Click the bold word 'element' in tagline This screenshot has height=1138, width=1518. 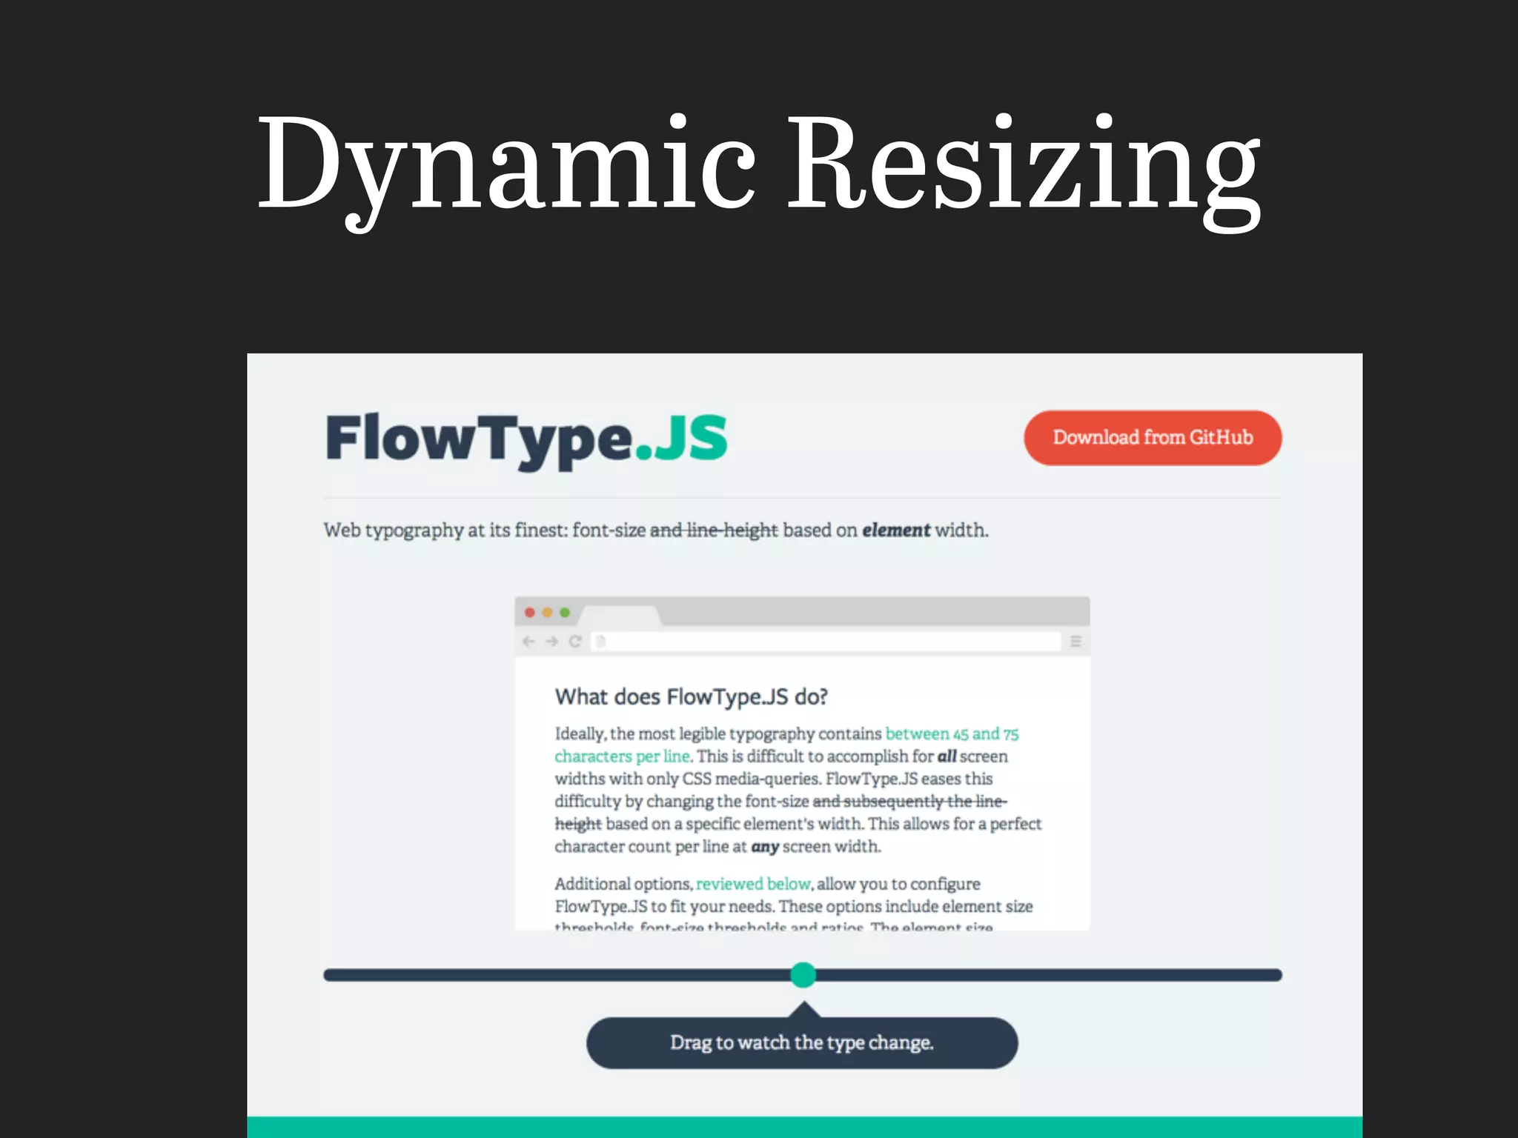(x=895, y=530)
